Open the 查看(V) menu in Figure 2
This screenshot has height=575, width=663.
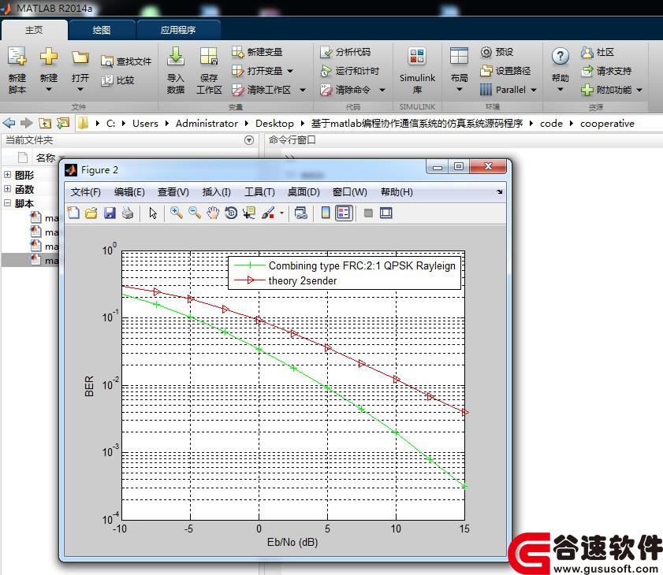coord(173,192)
